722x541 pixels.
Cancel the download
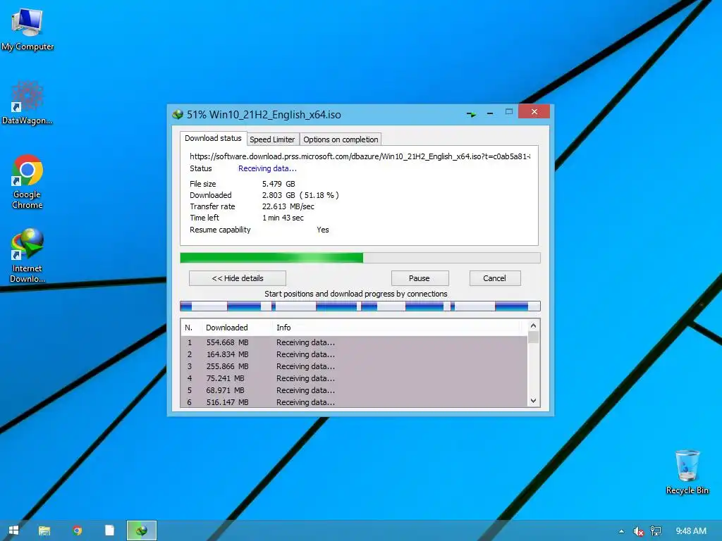coord(494,278)
